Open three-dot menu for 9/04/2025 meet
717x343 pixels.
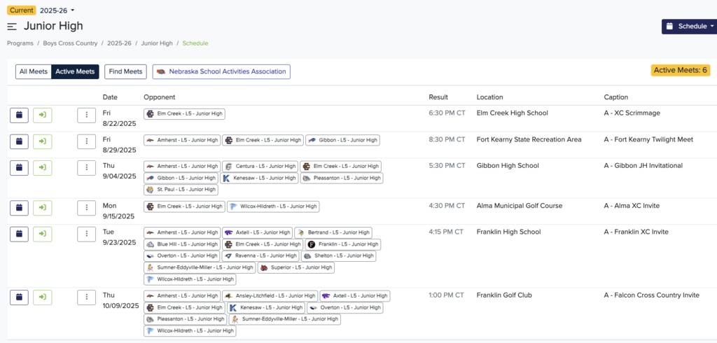(86, 168)
